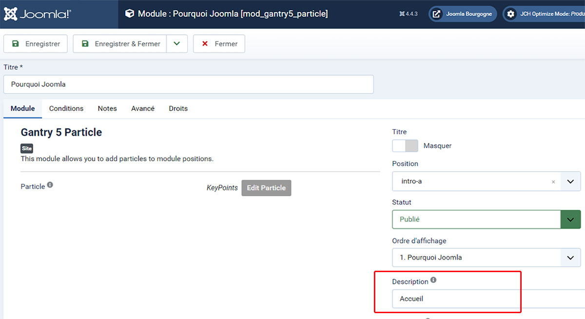Click the KeyPoints particle name
Image resolution: width=585 pixels, height=319 pixels.
(x=222, y=188)
